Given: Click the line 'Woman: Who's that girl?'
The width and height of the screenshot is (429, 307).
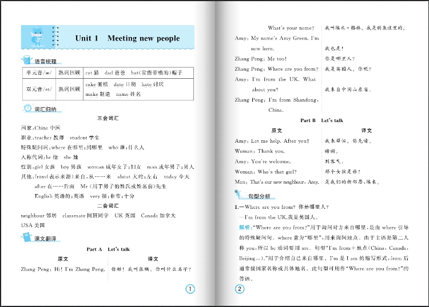Looking at the screenshot, I should tap(265, 172).
